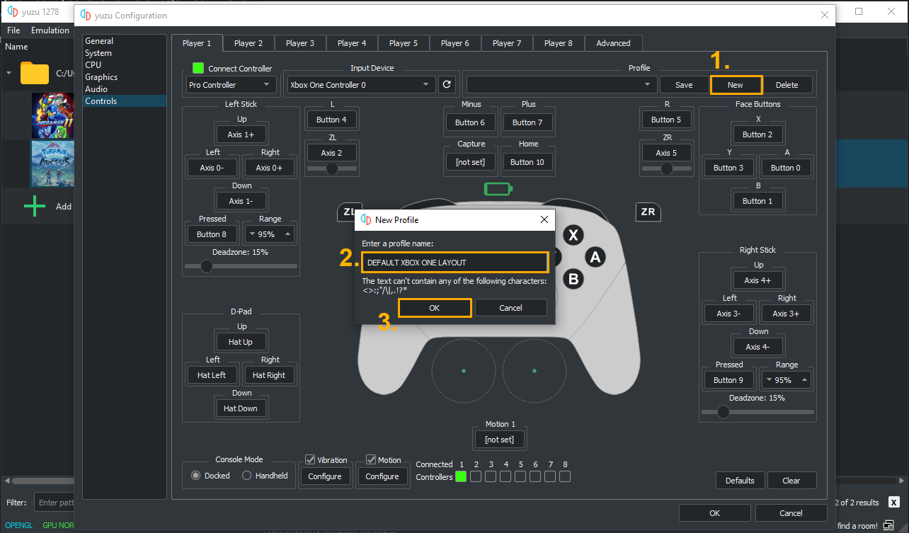Screen dimensions: 909x533
Task: Toggle the Connect Controller green checkbox
Action: 198,69
